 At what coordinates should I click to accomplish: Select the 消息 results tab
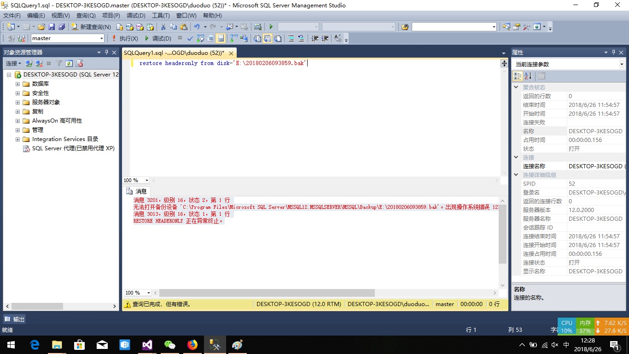coord(137,191)
